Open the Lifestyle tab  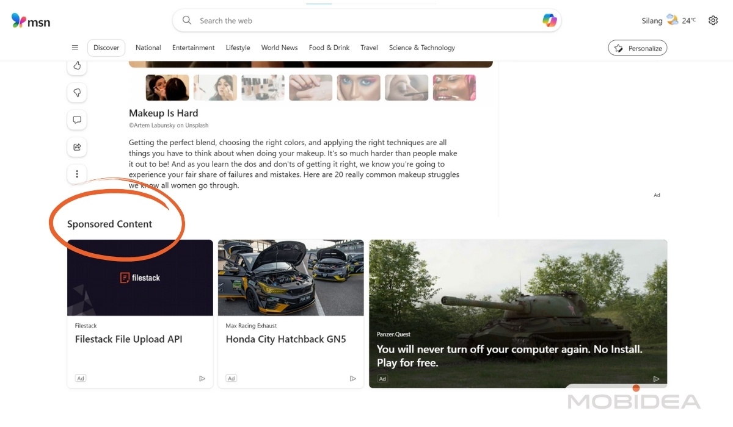pyautogui.click(x=238, y=48)
